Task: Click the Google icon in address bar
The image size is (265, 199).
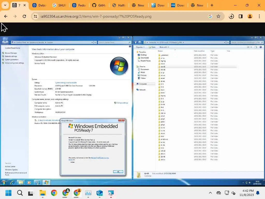Action: click(x=210, y=16)
